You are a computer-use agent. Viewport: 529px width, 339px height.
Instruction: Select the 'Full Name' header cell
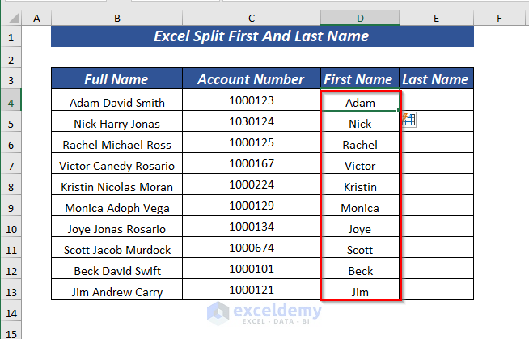tap(117, 79)
